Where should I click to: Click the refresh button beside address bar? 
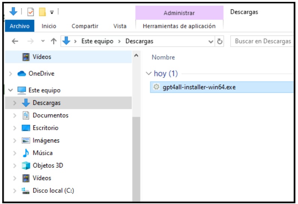(x=220, y=41)
